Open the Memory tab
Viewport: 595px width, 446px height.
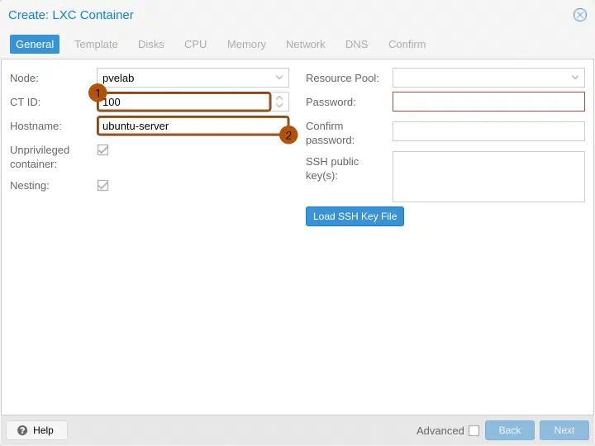click(x=246, y=44)
